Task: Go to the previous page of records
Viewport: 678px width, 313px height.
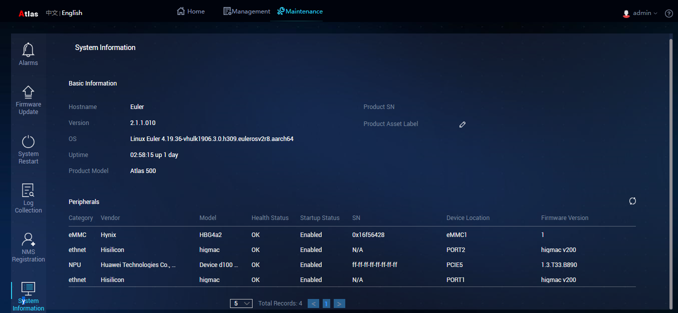Action: click(313, 303)
